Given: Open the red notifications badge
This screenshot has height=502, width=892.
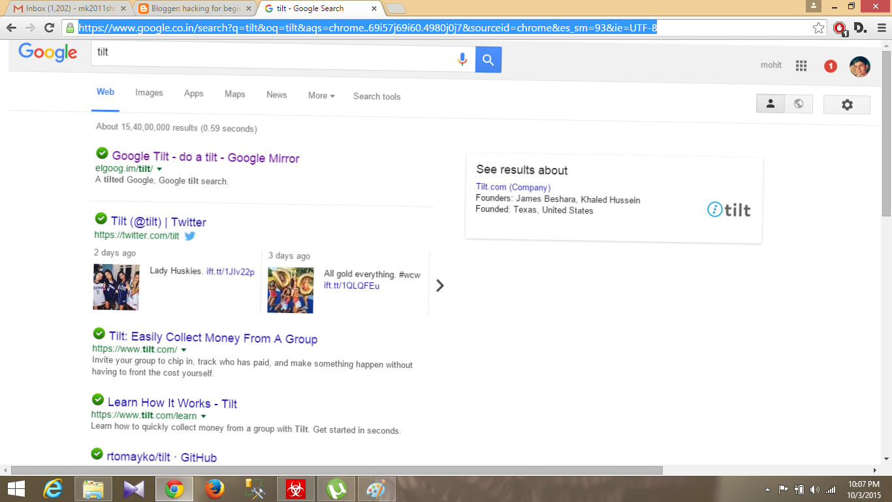Looking at the screenshot, I should coord(830,66).
